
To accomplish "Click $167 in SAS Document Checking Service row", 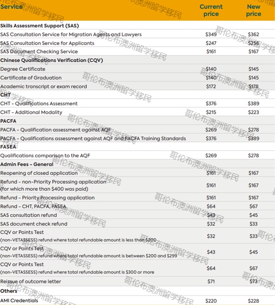I will (x=254, y=52).
